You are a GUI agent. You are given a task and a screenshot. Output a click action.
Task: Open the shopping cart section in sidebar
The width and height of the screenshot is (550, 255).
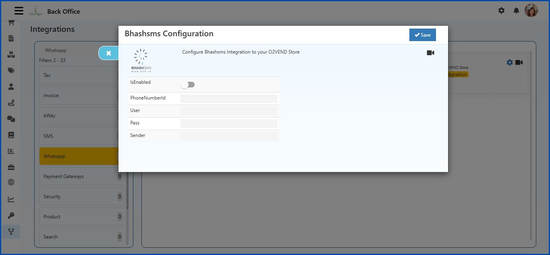tap(11, 22)
